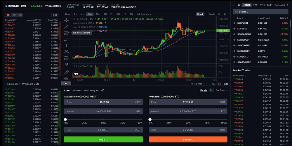Select the crosshair cursor tool

coord(66,20)
